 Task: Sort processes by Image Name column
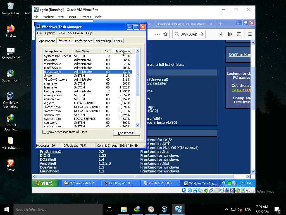57,51
